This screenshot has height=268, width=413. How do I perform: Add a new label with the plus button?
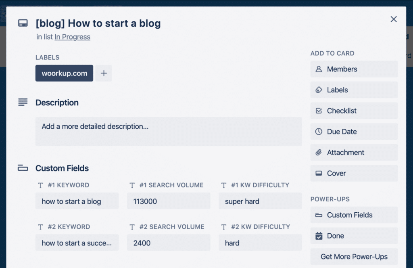[103, 73]
